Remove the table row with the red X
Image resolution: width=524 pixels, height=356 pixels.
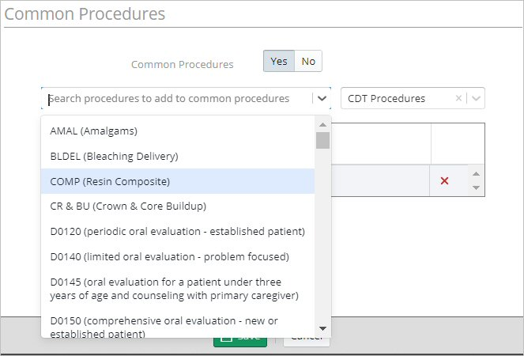pyautogui.click(x=444, y=181)
